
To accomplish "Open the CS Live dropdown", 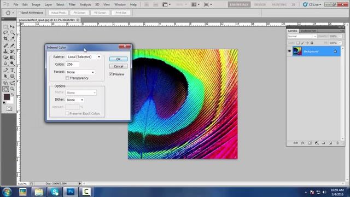I will tap(312, 4).
